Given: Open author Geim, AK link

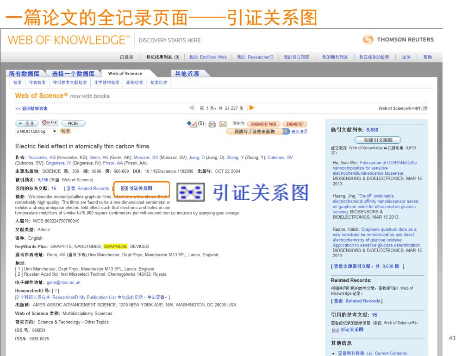Looking at the screenshot, I should 99,158.
